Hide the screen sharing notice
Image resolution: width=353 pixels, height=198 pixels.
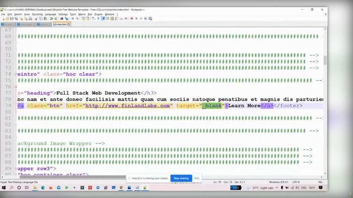click(x=196, y=178)
